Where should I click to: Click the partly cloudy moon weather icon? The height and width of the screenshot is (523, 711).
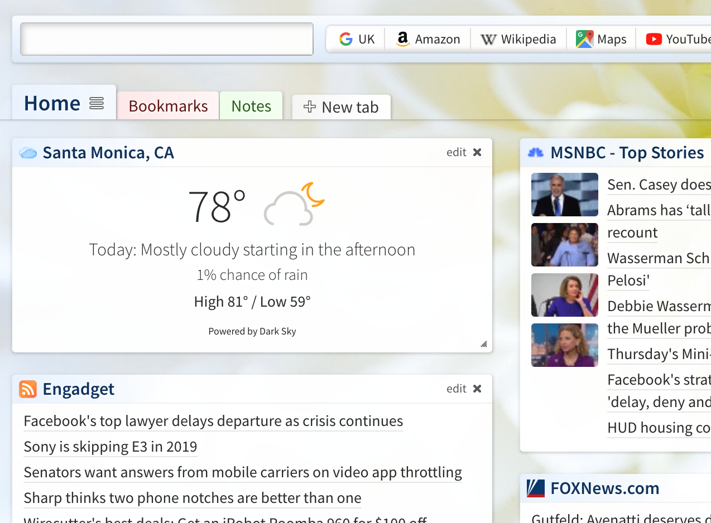pyautogui.click(x=294, y=204)
